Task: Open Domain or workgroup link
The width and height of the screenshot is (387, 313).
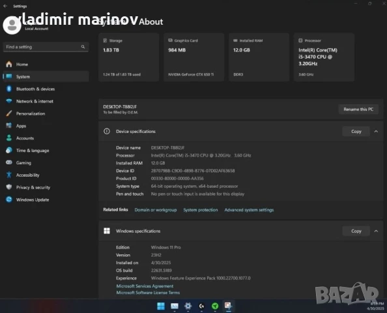Action: pos(156,210)
